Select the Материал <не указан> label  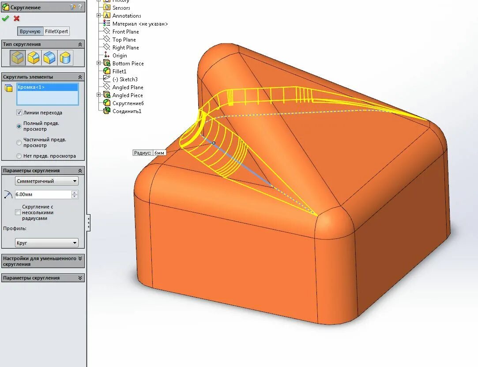[x=140, y=24]
